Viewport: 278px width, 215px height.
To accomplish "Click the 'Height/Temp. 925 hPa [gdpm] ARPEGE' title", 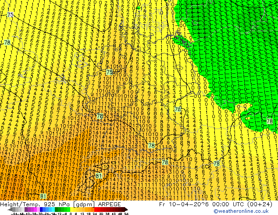I will coord(61,204).
